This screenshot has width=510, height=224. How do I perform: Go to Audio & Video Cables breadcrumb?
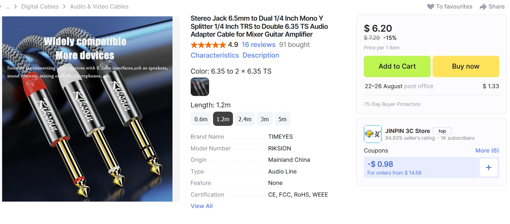99,6
